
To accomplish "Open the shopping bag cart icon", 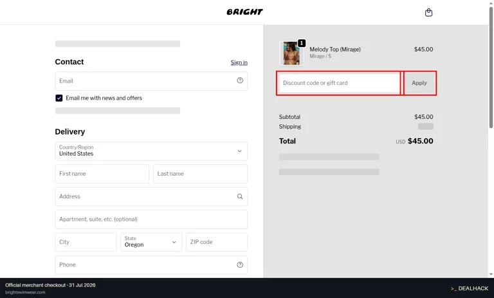I will coord(428,13).
